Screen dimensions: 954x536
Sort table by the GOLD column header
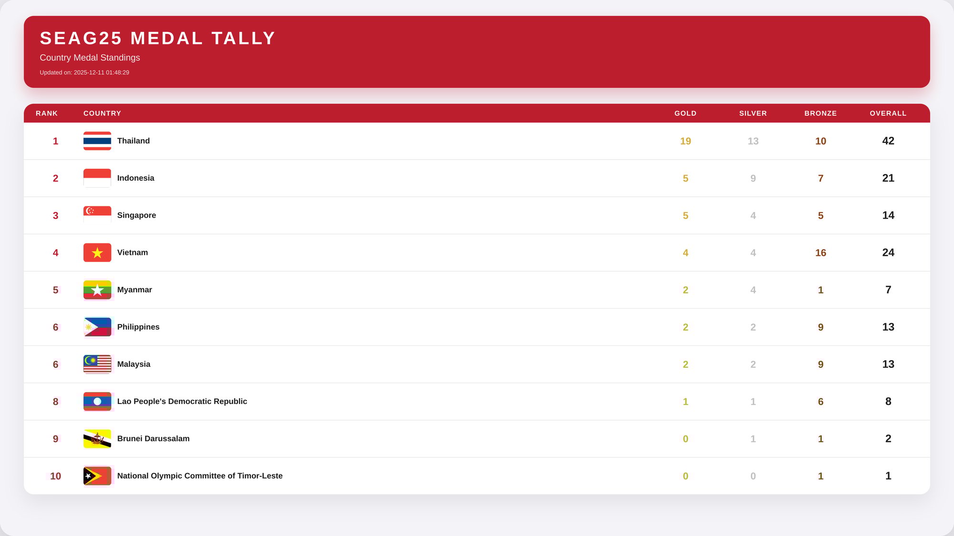[685, 113]
